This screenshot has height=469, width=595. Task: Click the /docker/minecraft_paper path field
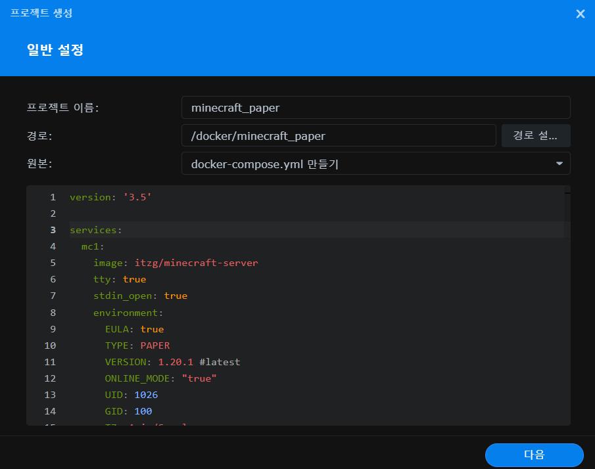[338, 136]
